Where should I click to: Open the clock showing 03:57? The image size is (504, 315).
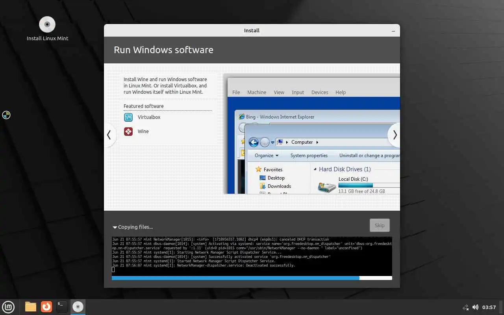(x=489, y=307)
